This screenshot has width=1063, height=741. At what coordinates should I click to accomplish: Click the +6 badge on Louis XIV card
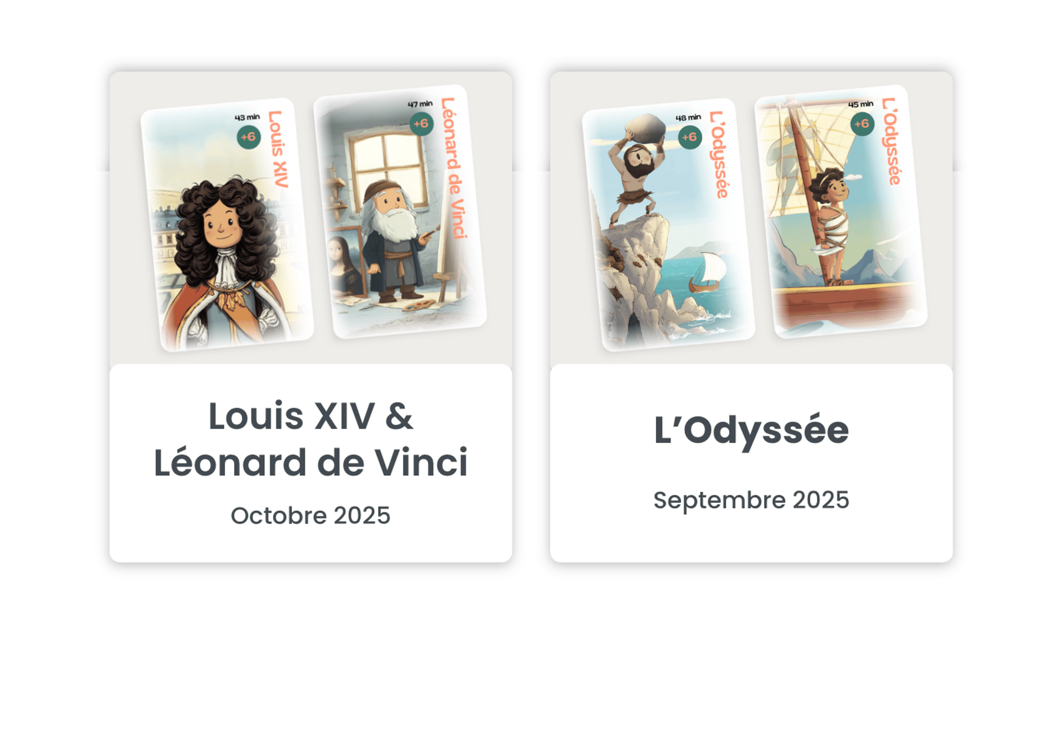(x=249, y=137)
